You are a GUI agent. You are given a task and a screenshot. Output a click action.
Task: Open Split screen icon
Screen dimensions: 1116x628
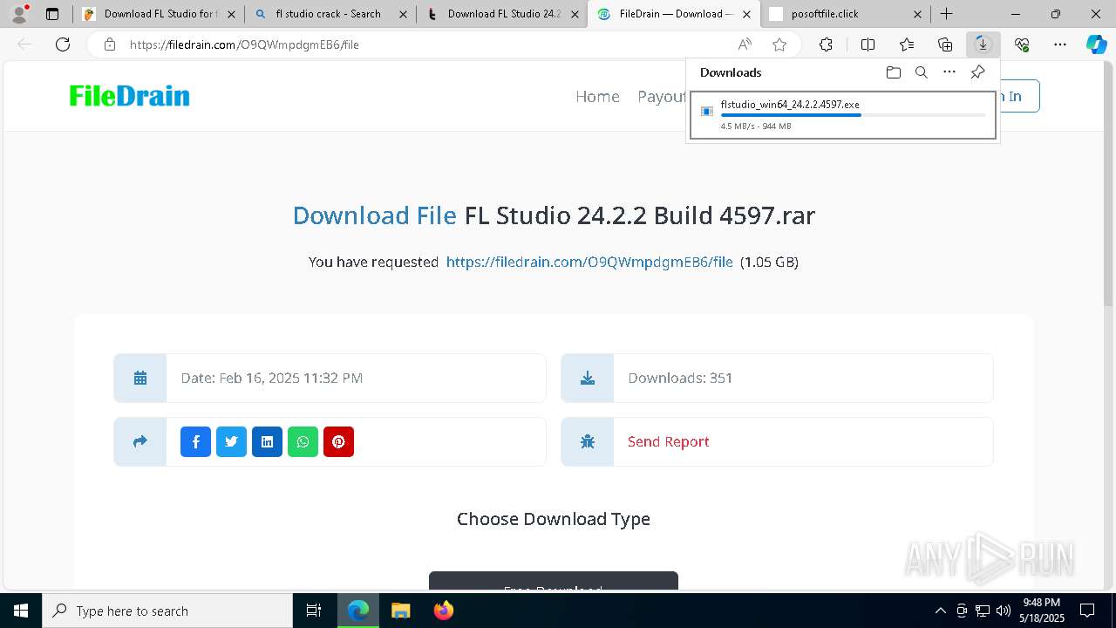coord(868,44)
